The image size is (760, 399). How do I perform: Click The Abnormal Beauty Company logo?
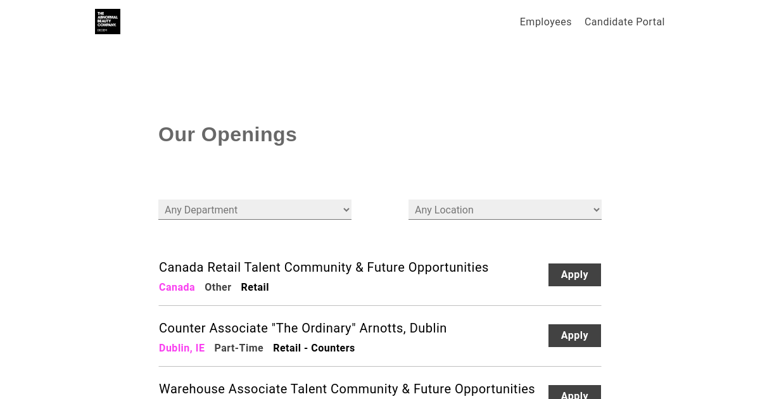point(108,22)
